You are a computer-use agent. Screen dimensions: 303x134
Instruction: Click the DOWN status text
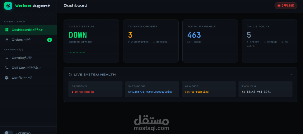click(x=78, y=35)
